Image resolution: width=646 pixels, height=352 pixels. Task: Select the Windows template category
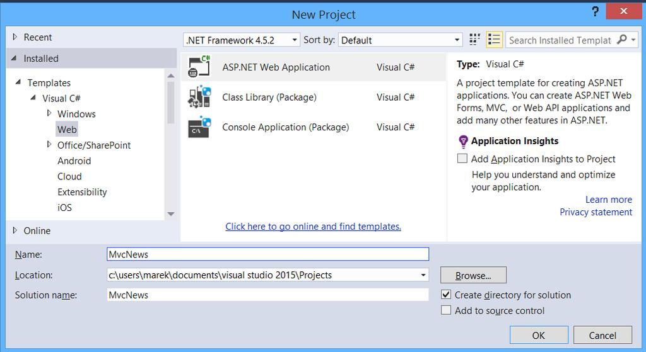[76, 114]
